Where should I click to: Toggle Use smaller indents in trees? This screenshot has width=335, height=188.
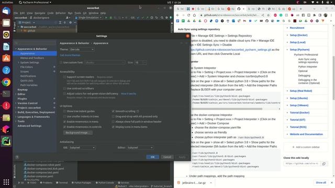pyautogui.click(x=64, y=116)
